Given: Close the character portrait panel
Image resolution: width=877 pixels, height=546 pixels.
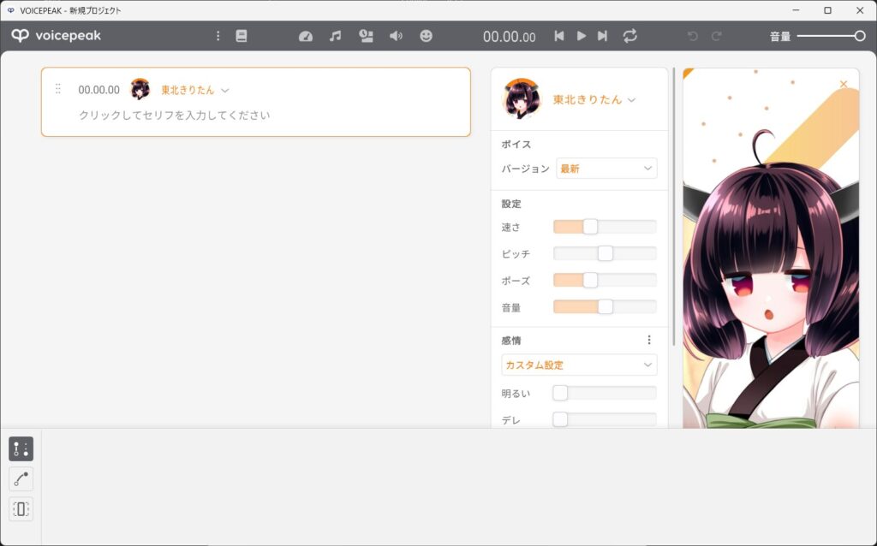Looking at the screenshot, I should click(844, 85).
